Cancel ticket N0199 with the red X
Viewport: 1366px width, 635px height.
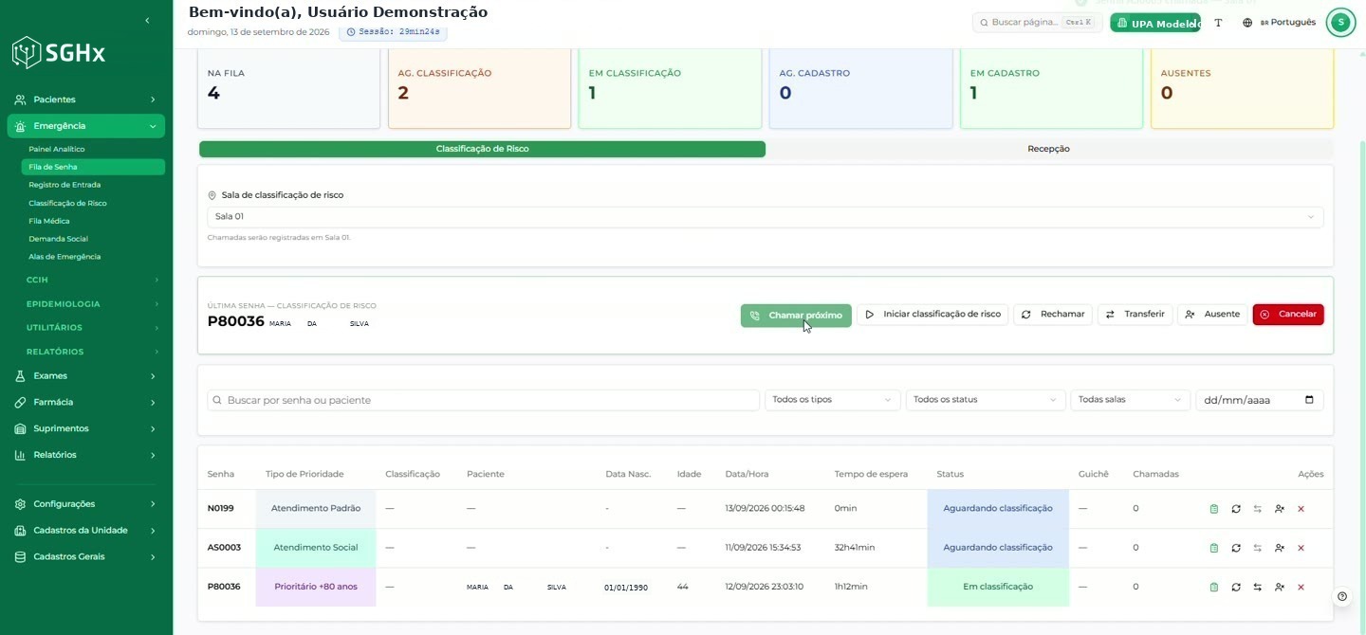coord(1301,509)
